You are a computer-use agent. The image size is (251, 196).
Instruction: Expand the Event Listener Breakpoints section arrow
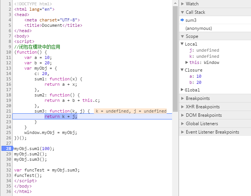(x=182, y=132)
